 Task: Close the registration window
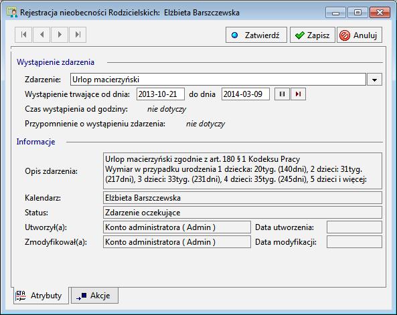[380, 13]
